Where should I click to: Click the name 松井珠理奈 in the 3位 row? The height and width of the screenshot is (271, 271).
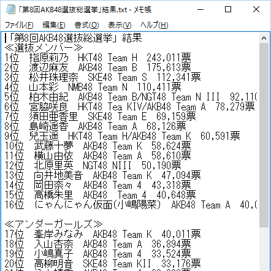tap(53, 77)
